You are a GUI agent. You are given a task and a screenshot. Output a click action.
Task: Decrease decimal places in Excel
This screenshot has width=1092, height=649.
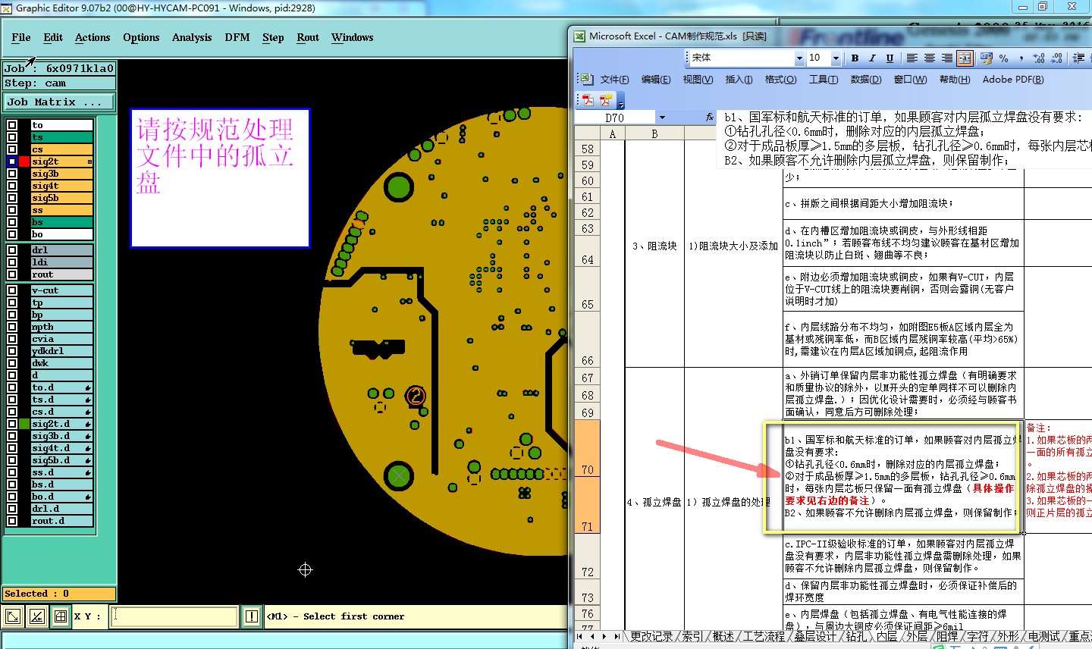point(1057,58)
